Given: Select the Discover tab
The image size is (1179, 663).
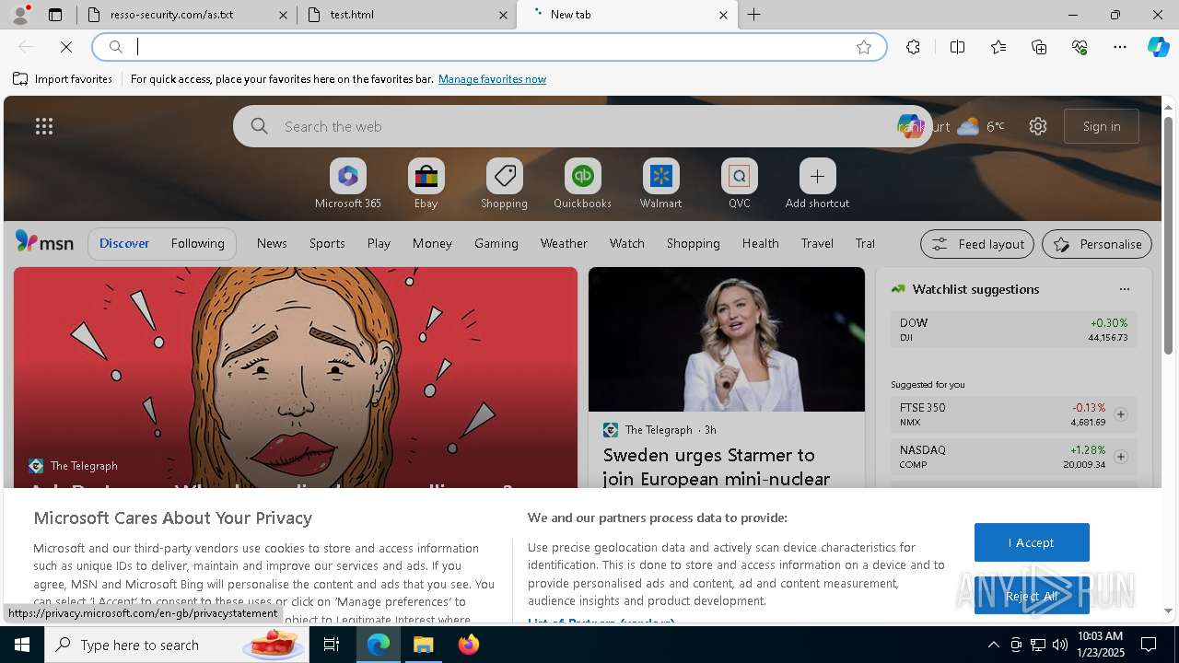Looking at the screenshot, I should point(124,243).
